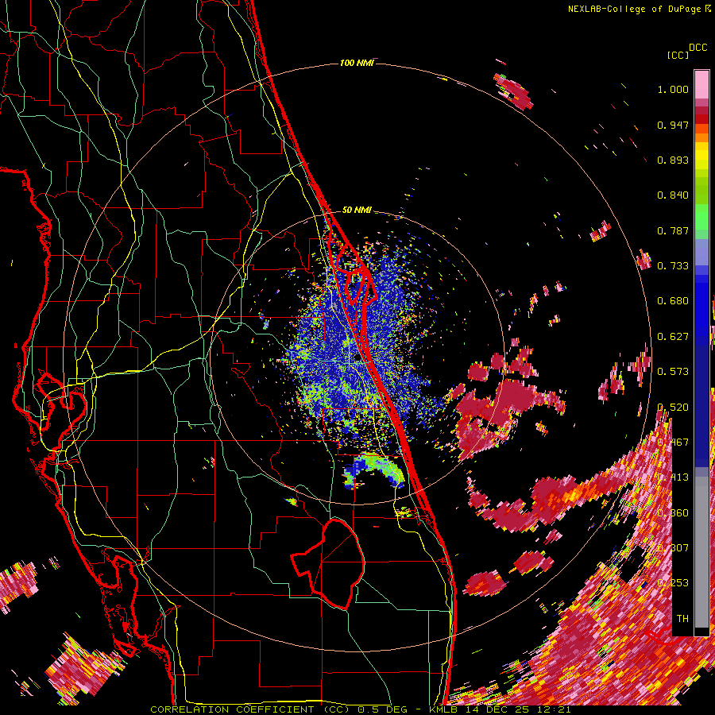Image resolution: width=715 pixels, height=715 pixels.
Task: Click the 0.733 legend value
Action: point(673,266)
